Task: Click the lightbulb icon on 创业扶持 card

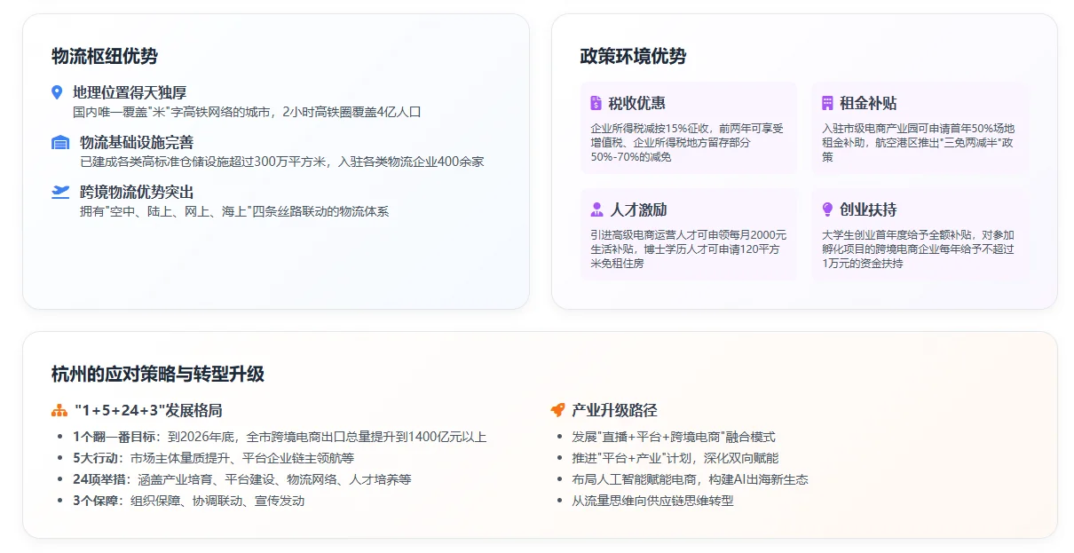Action: point(825,209)
